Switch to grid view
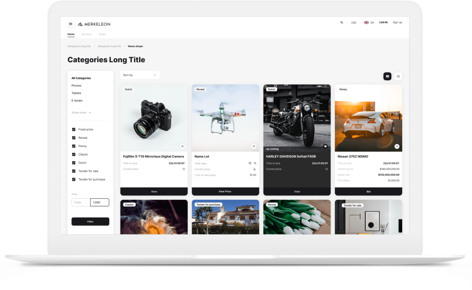 click(387, 77)
